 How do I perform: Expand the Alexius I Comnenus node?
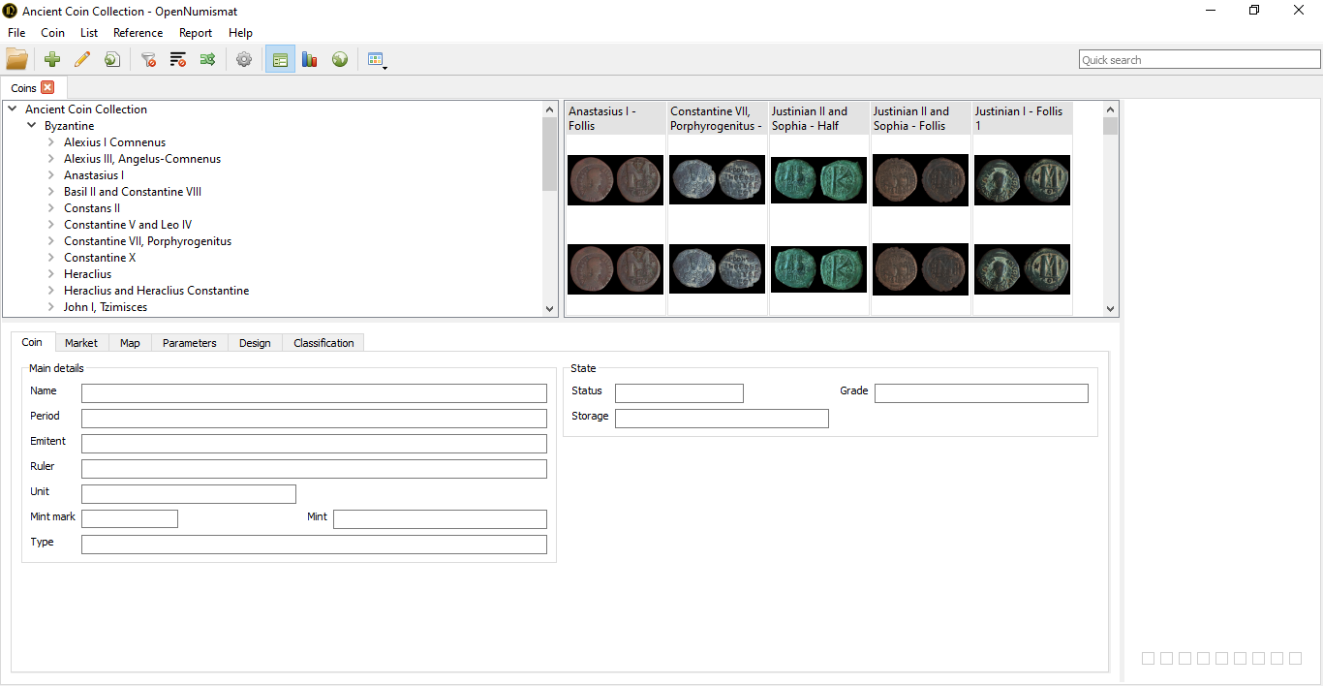coord(50,142)
